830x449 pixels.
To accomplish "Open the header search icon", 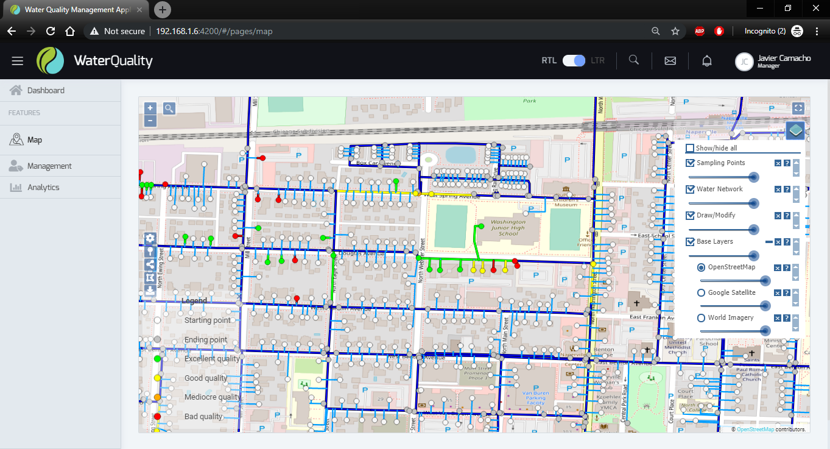I will point(634,60).
